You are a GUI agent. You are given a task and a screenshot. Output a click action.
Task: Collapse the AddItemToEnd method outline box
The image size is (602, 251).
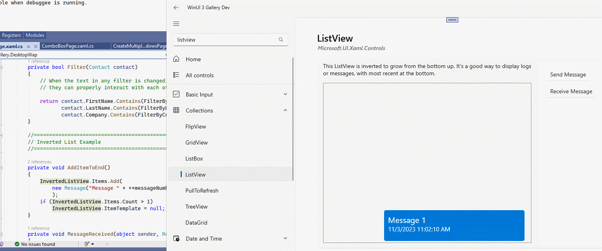(1, 168)
